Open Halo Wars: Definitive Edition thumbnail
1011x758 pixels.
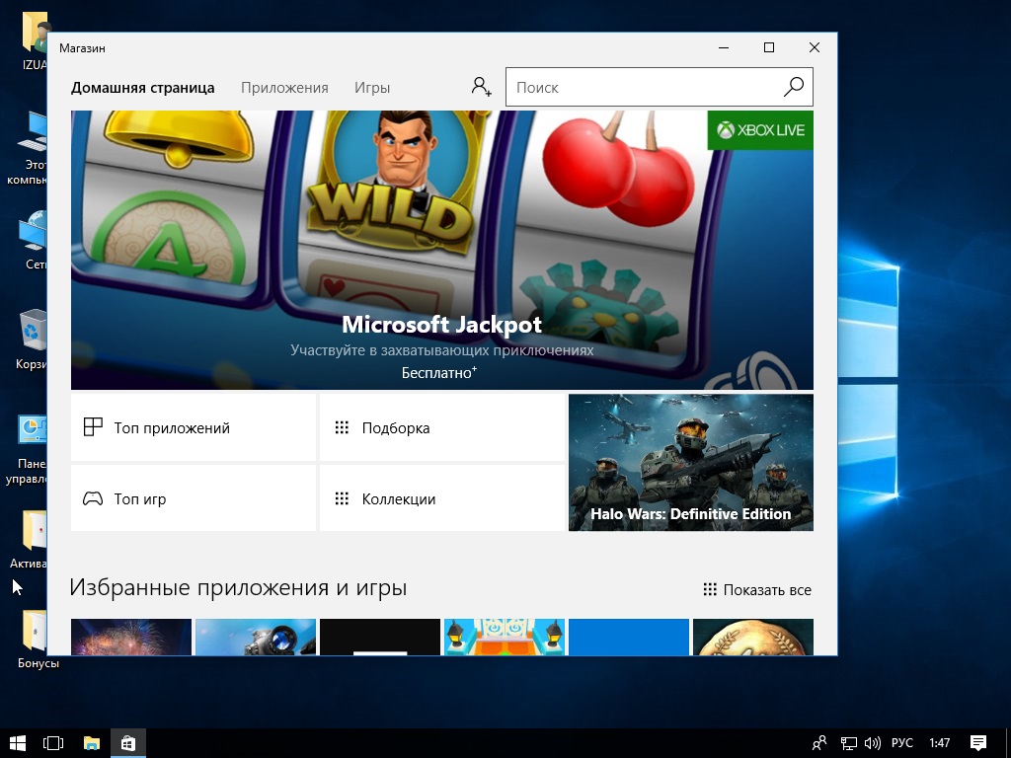[x=690, y=462]
